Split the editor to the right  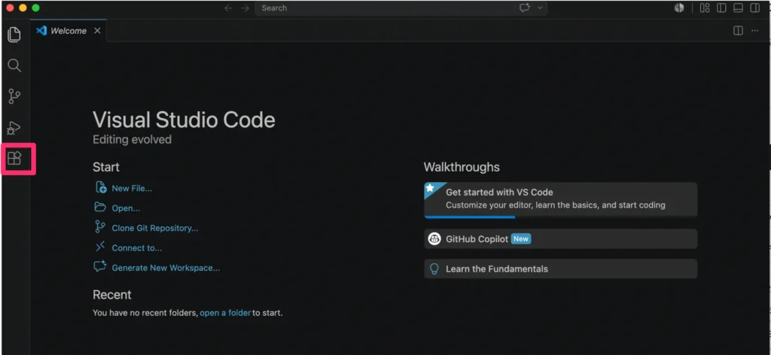[x=738, y=30]
